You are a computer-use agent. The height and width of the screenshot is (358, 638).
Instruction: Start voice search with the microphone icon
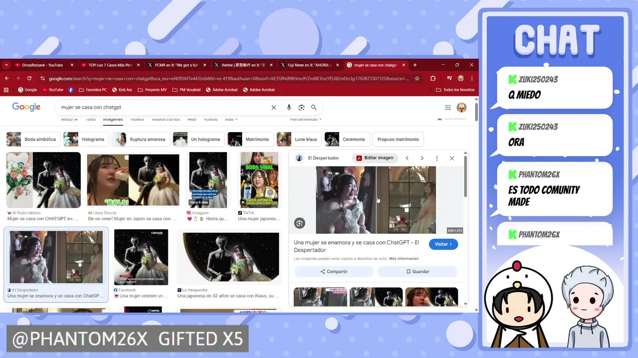tap(289, 107)
